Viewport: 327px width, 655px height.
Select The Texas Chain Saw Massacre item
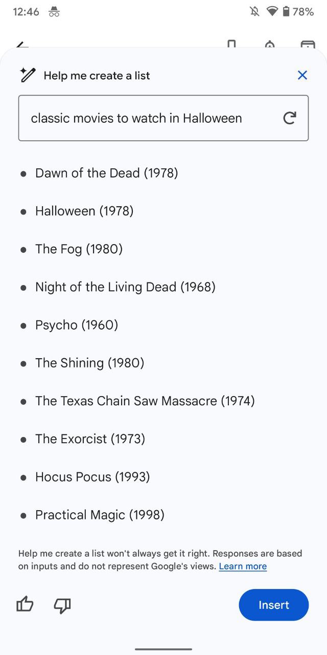145,401
